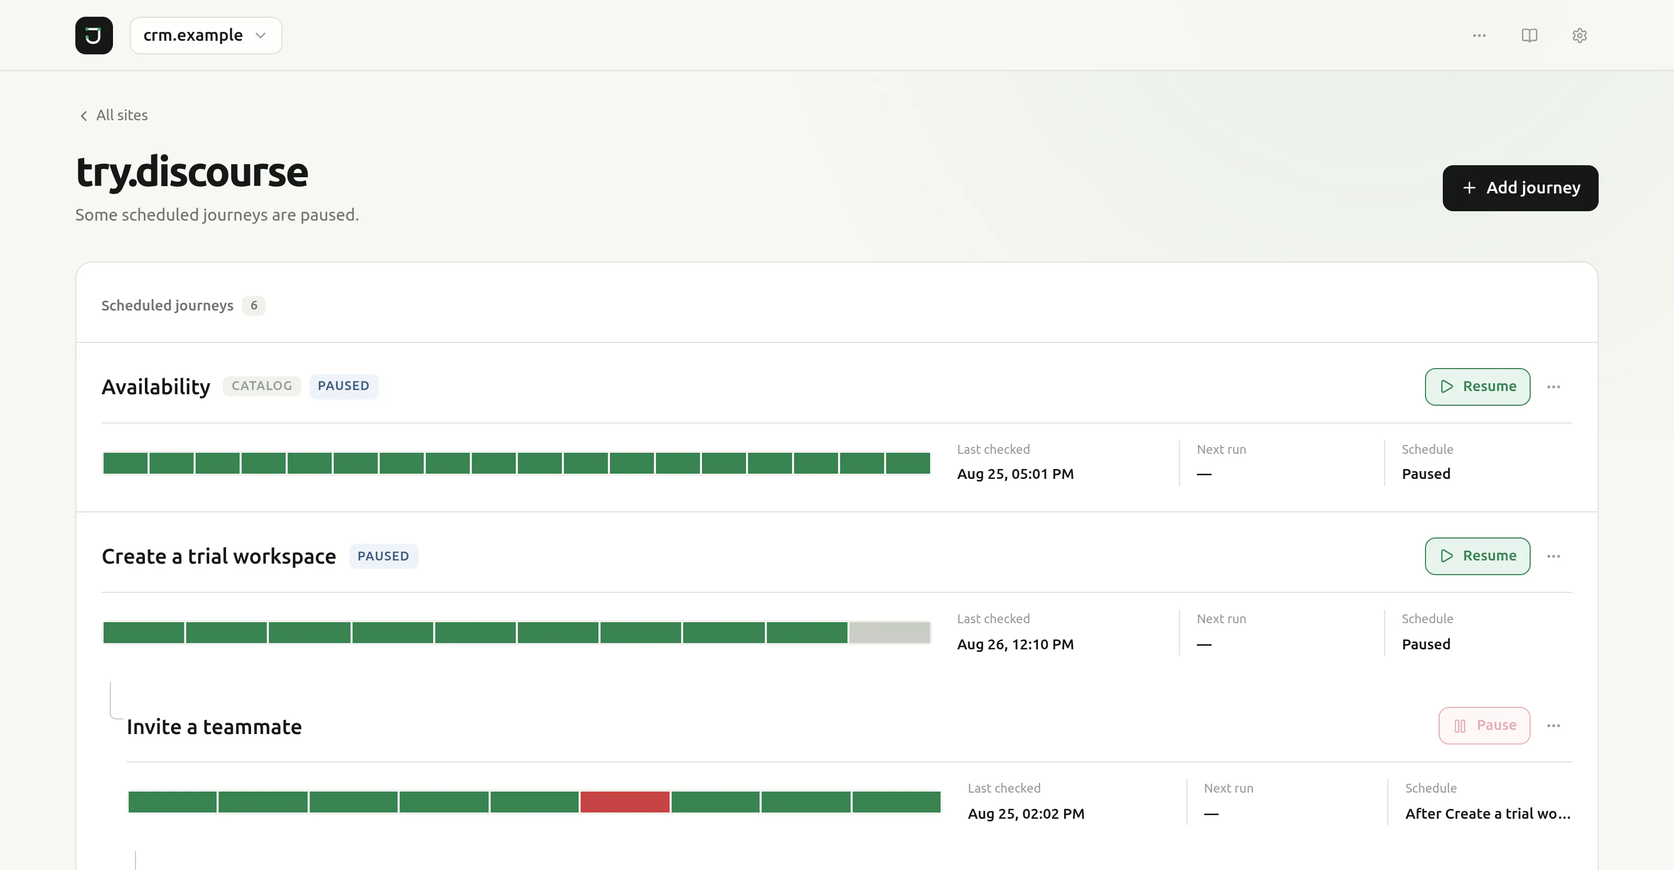Open the Invite a teammate journey title
Image resolution: width=1674 pixels, height=870 pixels.
pos(214,727)
